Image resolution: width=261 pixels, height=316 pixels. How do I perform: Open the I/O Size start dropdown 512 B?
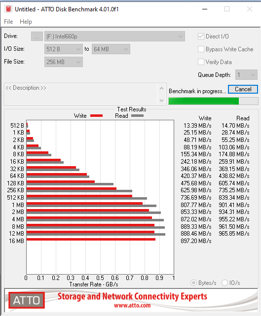64,49
